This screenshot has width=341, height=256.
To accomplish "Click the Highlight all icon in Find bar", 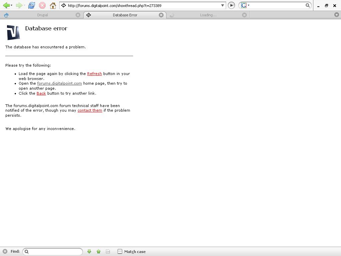I will [108, 251].
